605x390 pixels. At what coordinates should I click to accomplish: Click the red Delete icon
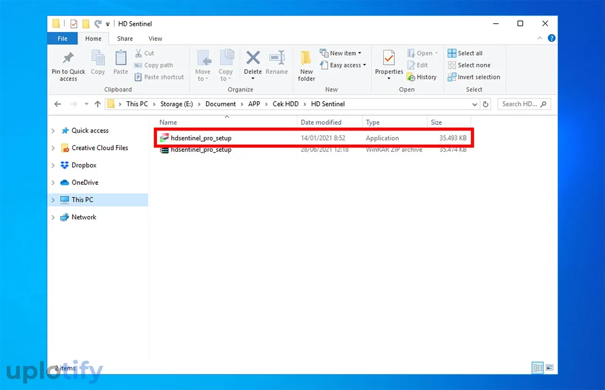[x=253, y=59]
